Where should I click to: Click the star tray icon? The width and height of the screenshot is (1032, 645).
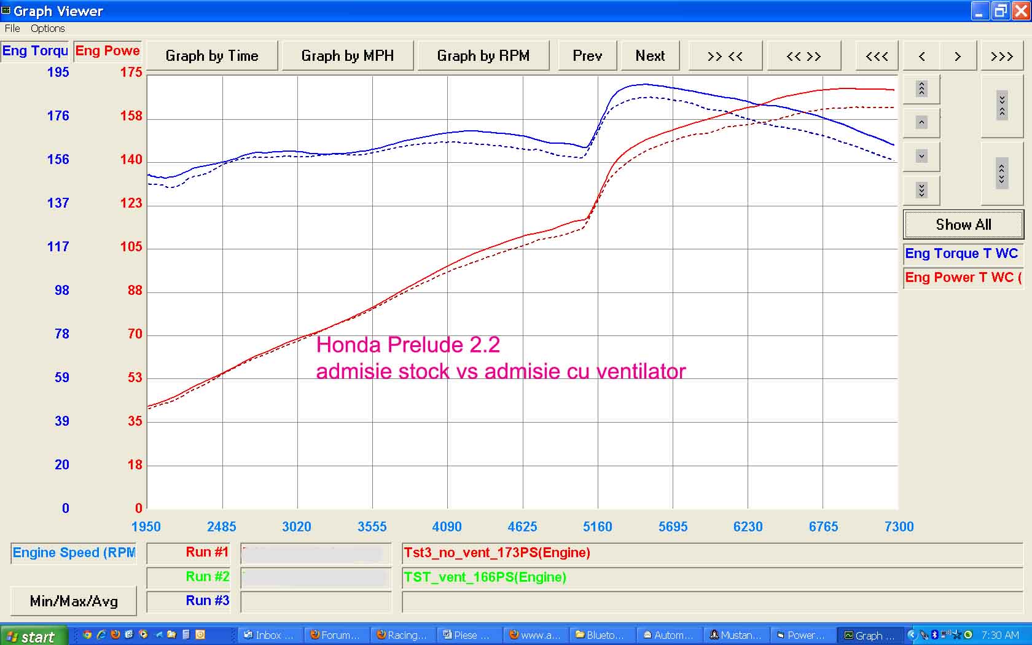tap(956, 635)
